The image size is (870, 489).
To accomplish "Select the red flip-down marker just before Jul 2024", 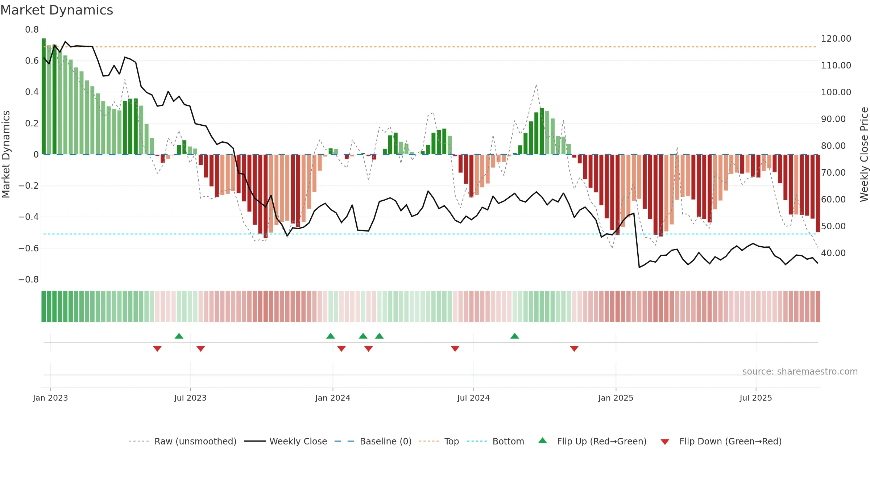I will tap(455, 348).
